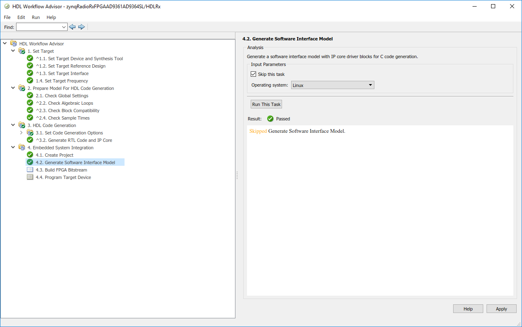Click the HDL Workflow Advisor root folder icon
Image resolution: width=522 pixels, height=327 pixels.
(14, 44)
